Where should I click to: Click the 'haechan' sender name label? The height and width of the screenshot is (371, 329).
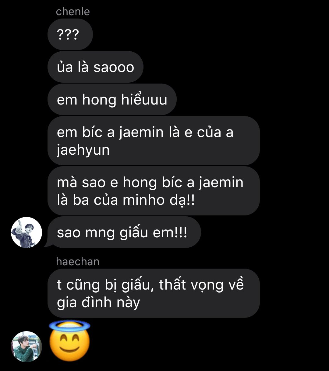click(78, 261)
